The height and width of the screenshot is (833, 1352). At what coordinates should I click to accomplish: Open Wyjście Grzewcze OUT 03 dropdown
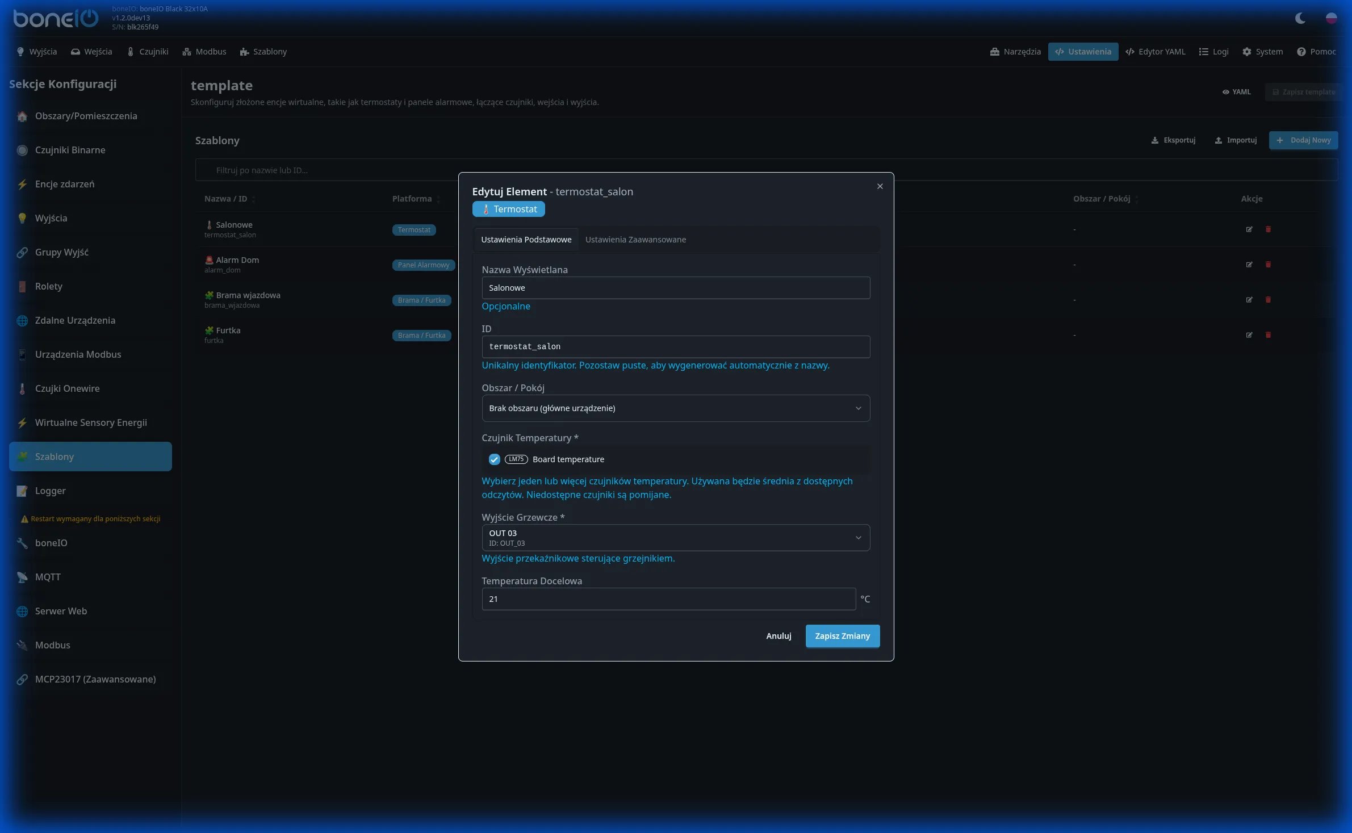point(675,538)
